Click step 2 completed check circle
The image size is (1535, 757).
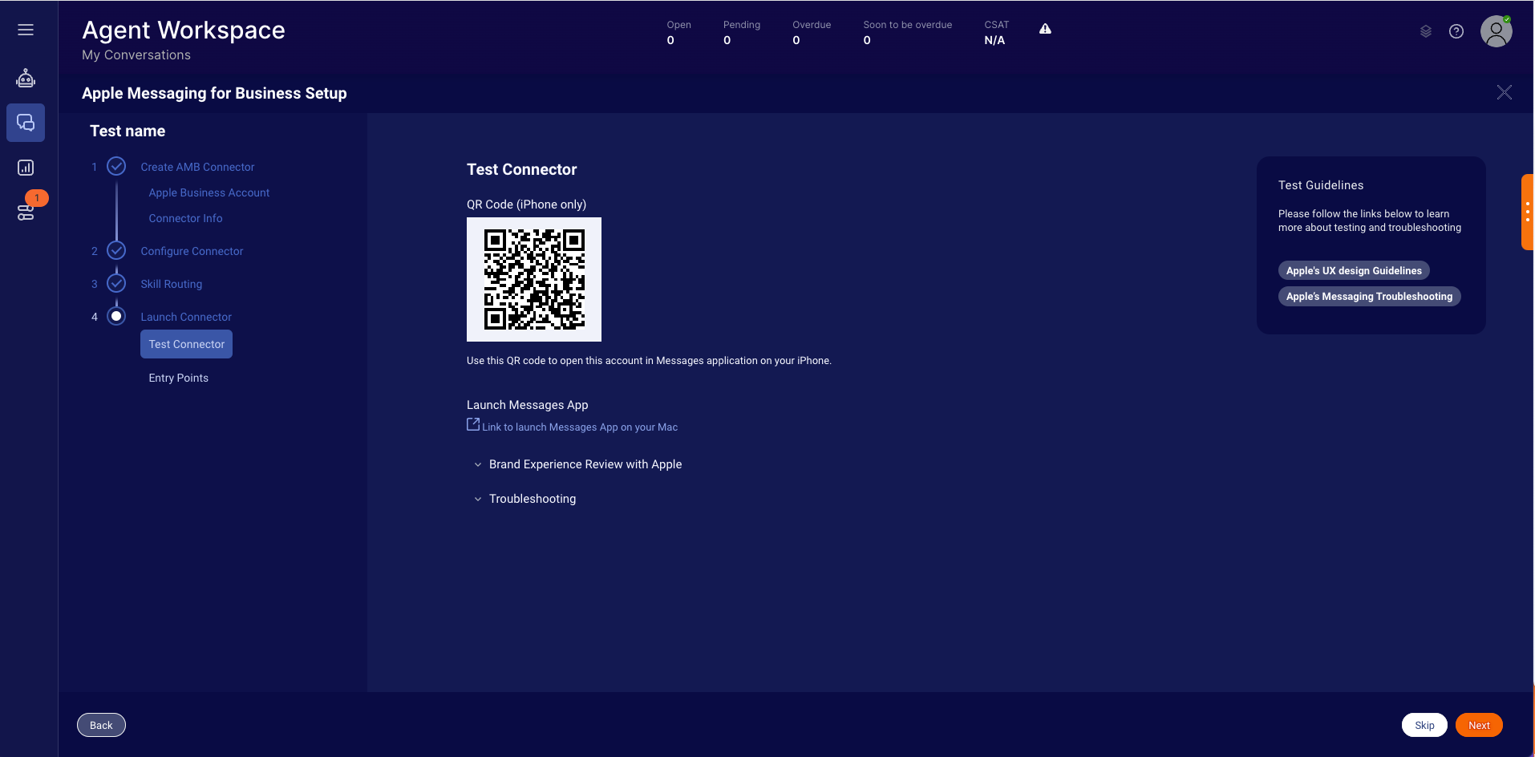point(116,250)
